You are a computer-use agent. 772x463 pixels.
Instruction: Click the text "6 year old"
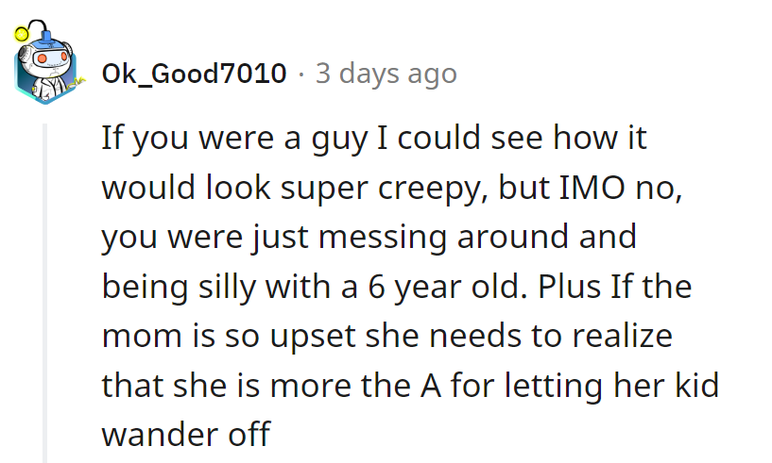click(456, 286)
